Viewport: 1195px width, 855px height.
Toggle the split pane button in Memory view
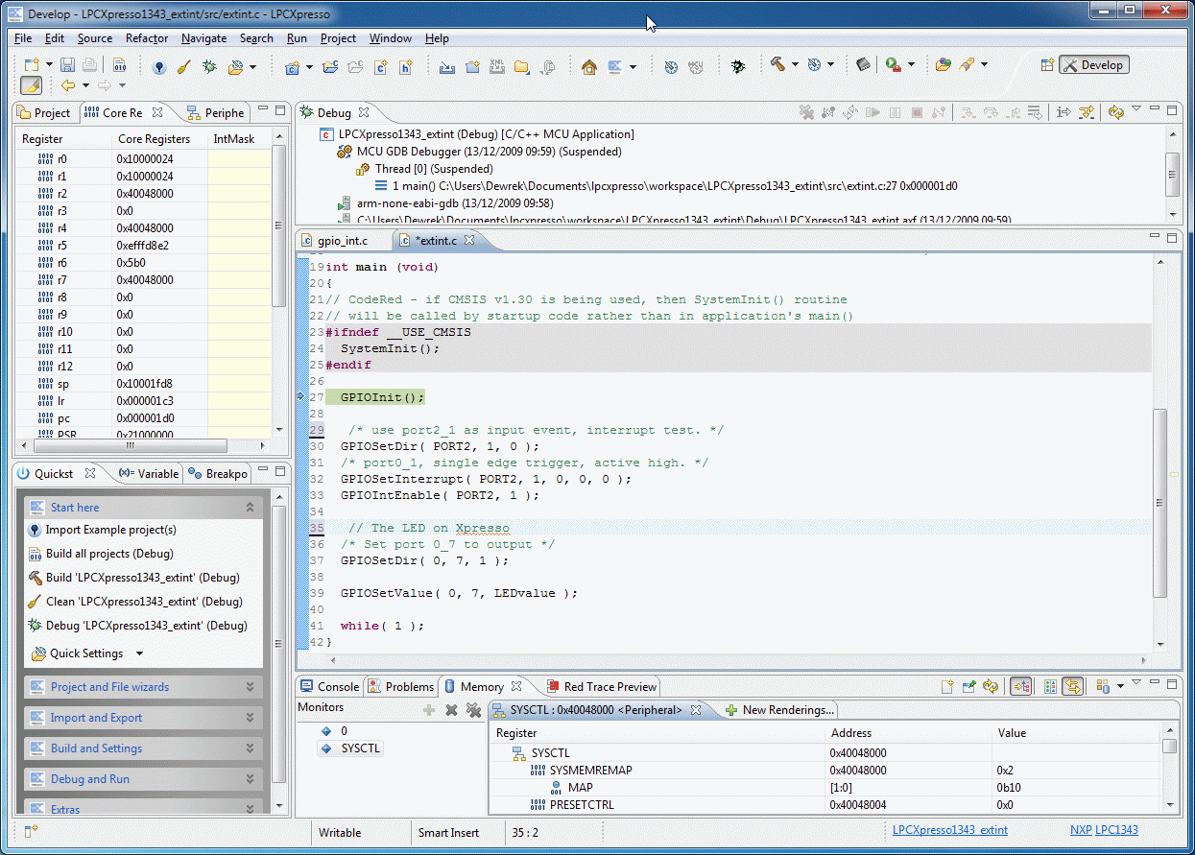pos(1050,686)
